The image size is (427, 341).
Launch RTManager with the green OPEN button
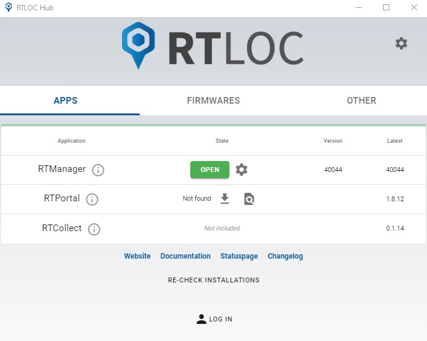tap(210, 170)
